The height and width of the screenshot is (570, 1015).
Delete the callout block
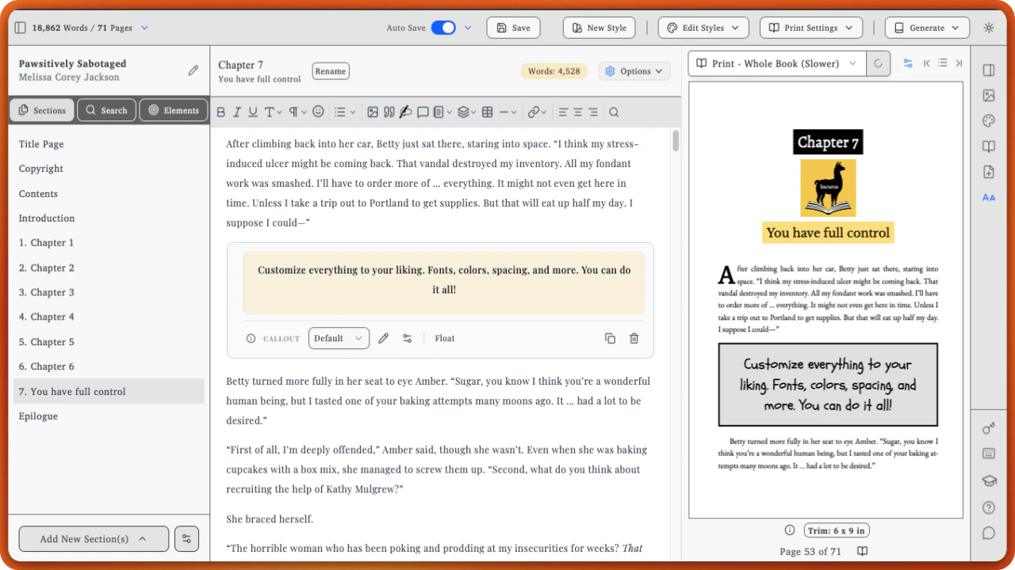[x=634, y=338]
